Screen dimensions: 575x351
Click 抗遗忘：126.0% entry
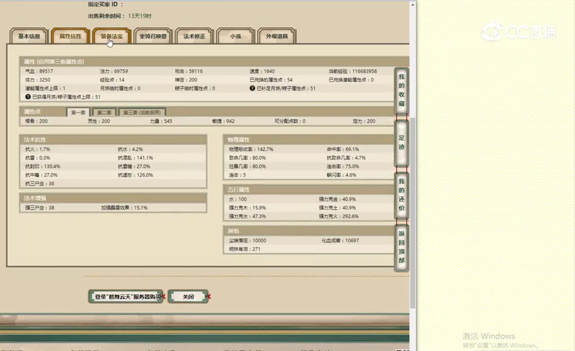tap(135, 175)
